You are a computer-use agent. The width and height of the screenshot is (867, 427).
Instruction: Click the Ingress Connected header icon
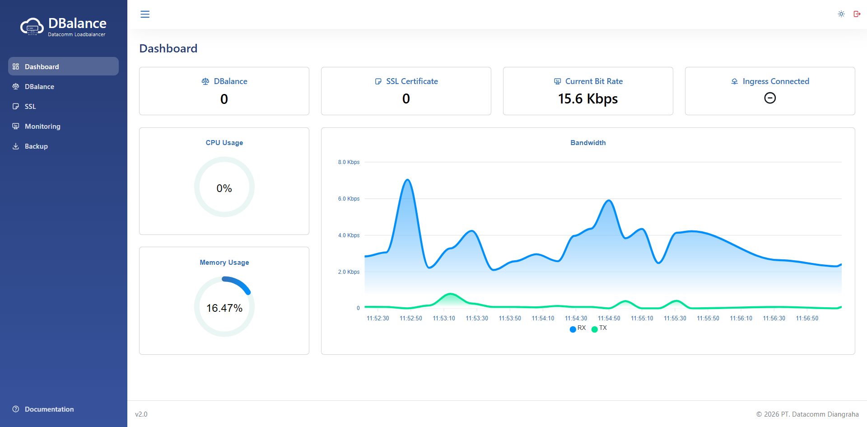735,81
